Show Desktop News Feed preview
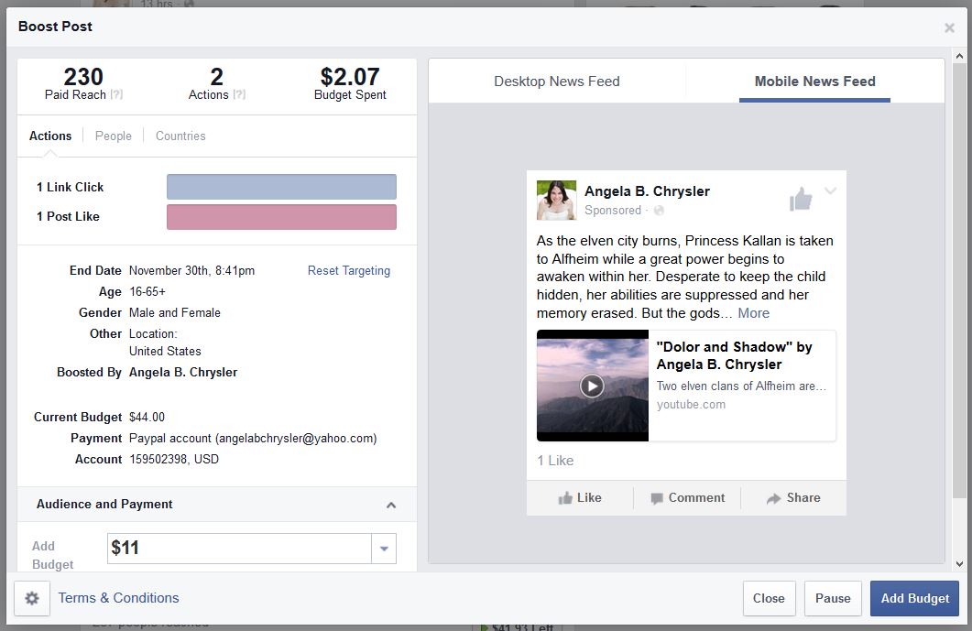This screenshot has height=631, width=972. (557, 82)
